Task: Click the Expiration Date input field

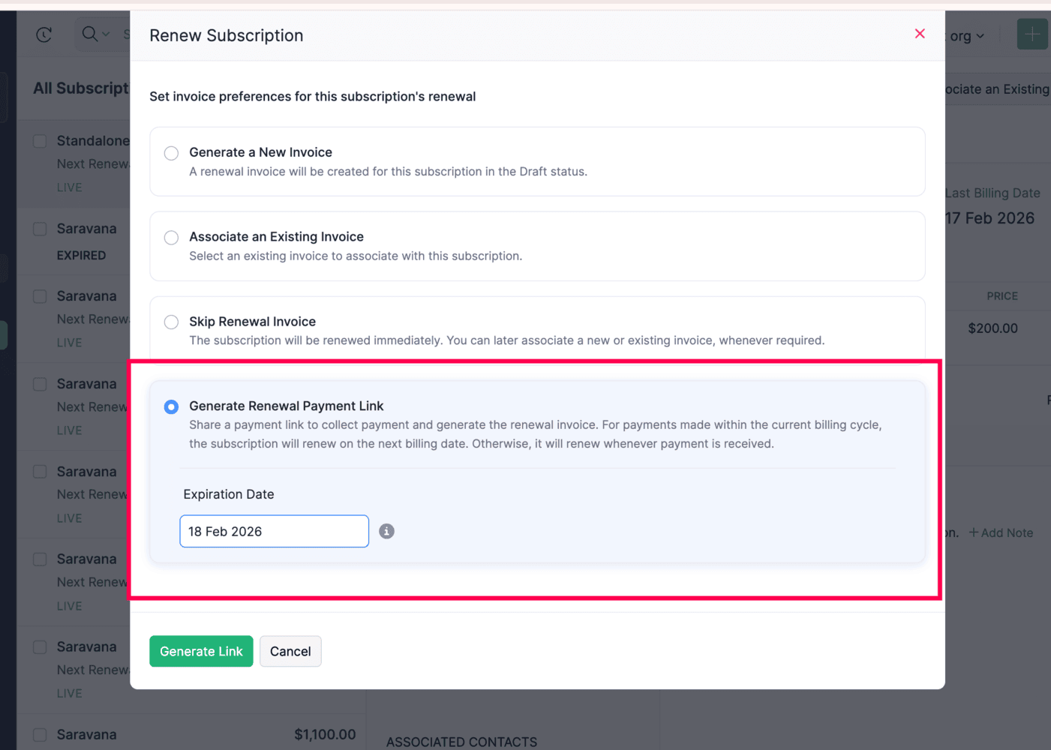Action: tap(274, 531)
